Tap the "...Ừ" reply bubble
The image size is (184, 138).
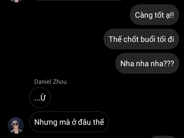coord(40,98)
